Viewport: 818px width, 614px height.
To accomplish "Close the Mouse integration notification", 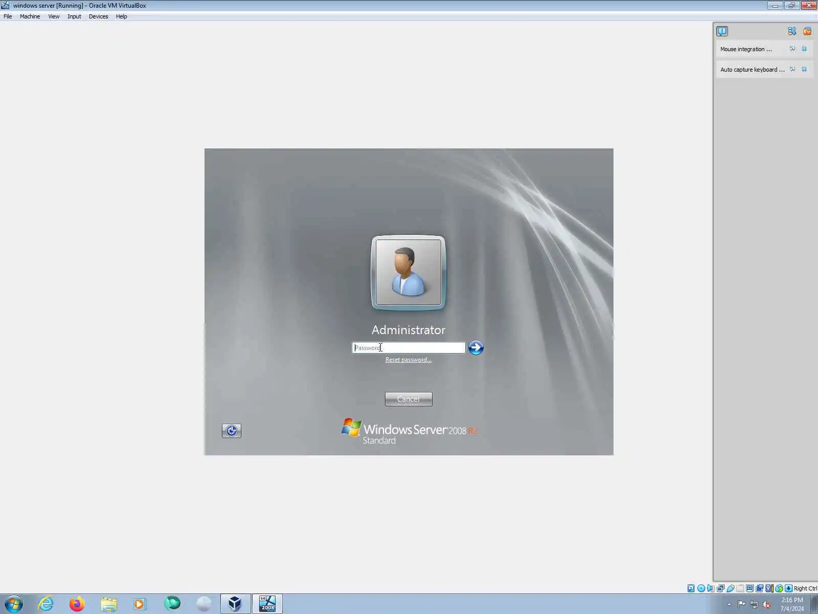I will coord(804,49).
